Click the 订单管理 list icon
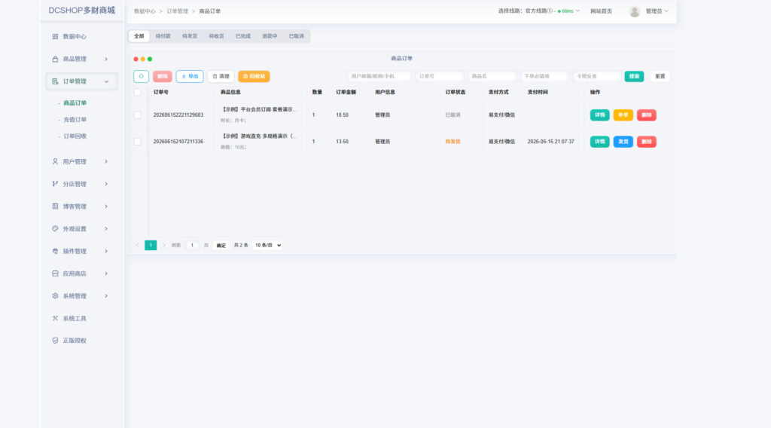 (x=55, y=81)
